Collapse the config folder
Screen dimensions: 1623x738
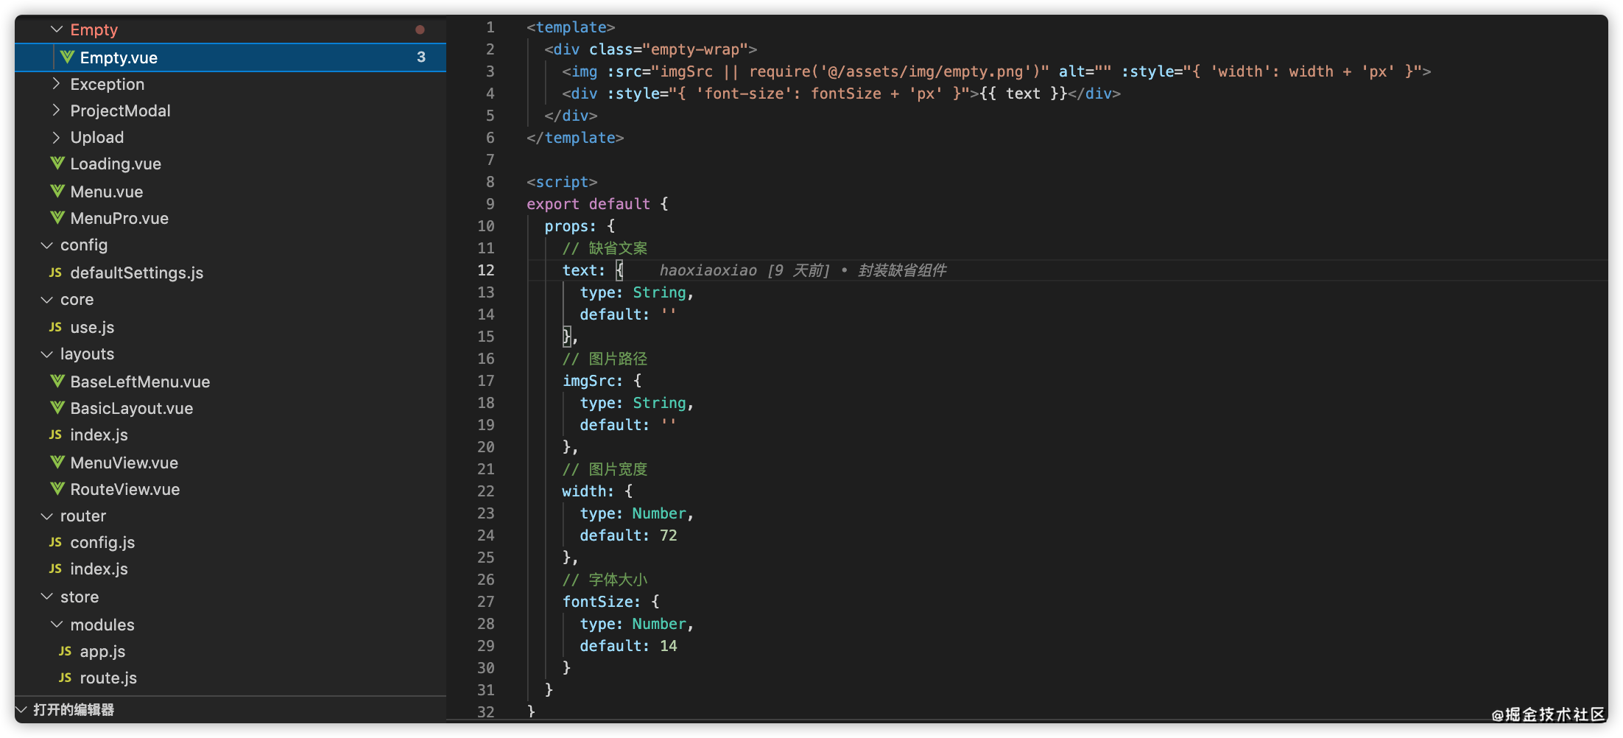point(47,245)
